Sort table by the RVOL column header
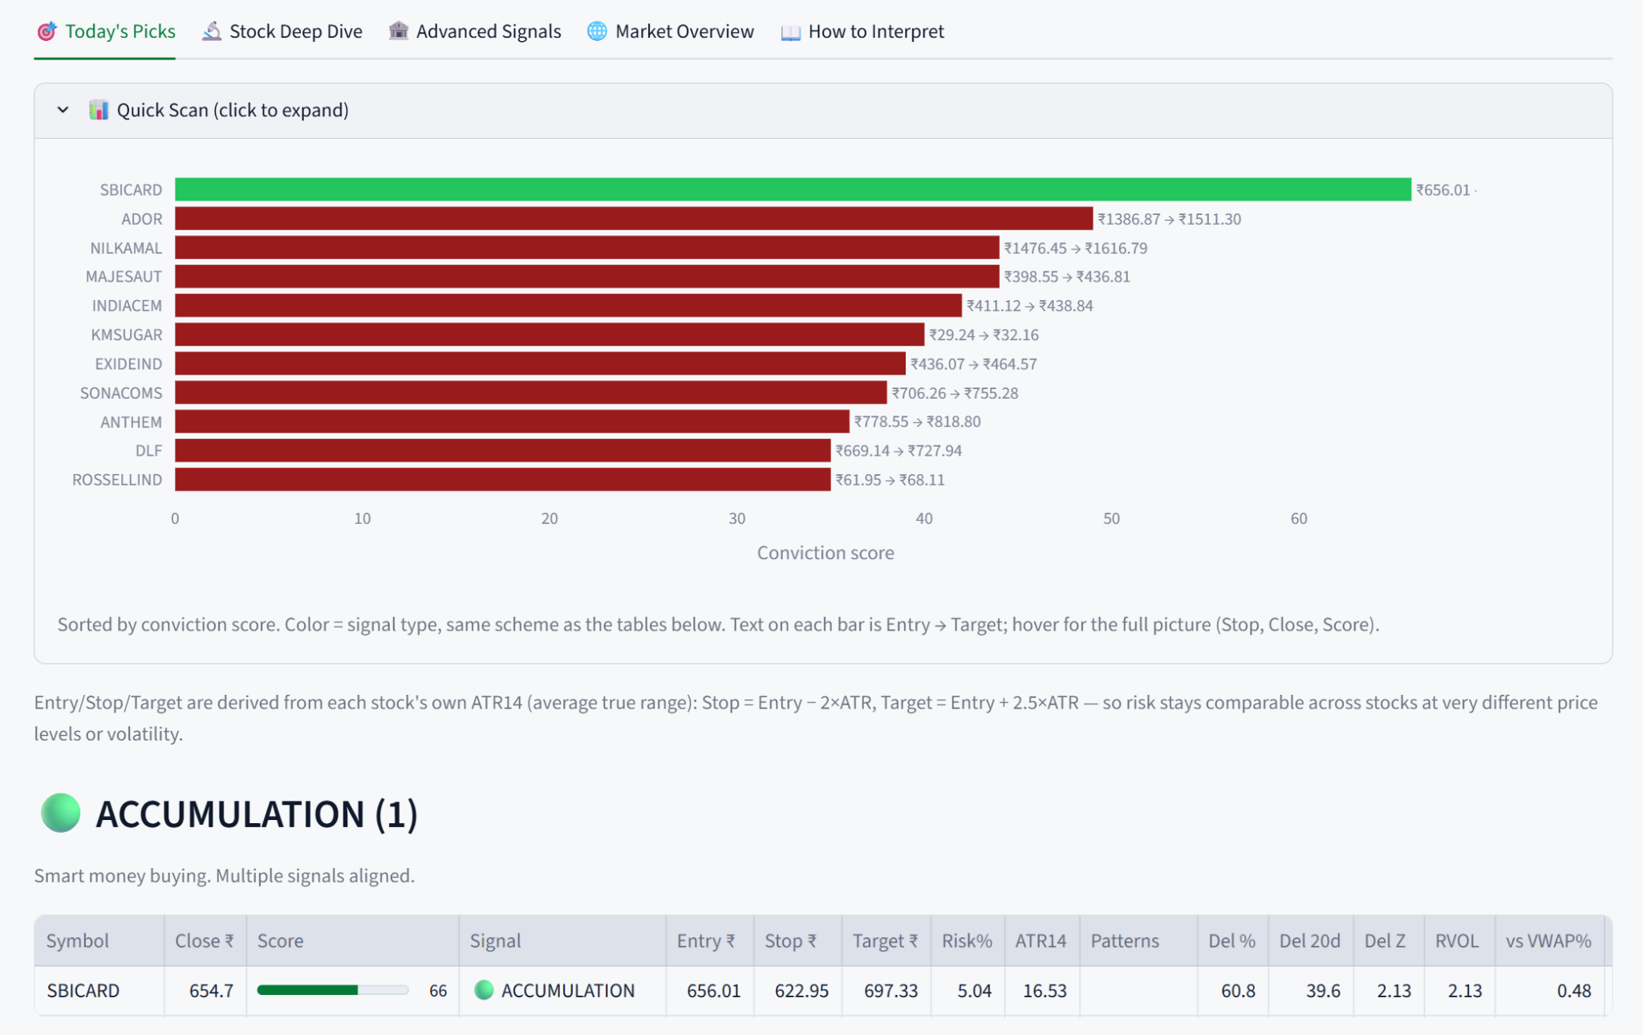 click(x=1459, y=940)
